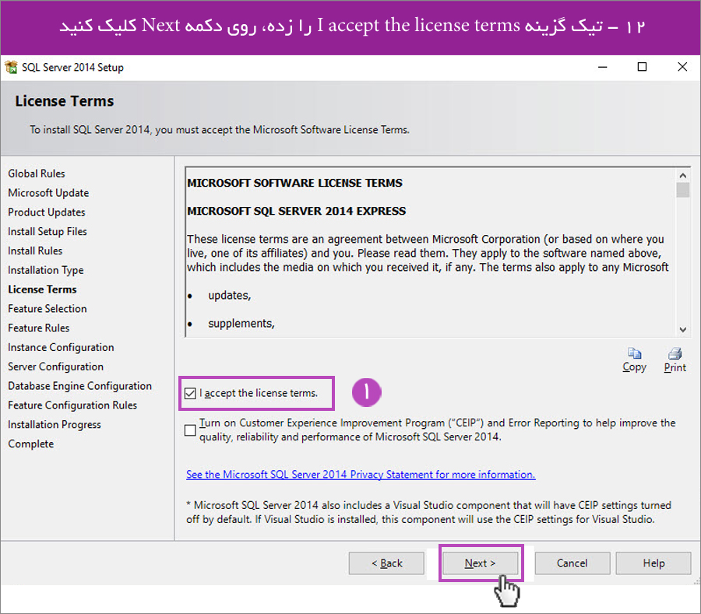
Task: Open the SQL Server 2014 Privacy Statement link
Action: 361,475
